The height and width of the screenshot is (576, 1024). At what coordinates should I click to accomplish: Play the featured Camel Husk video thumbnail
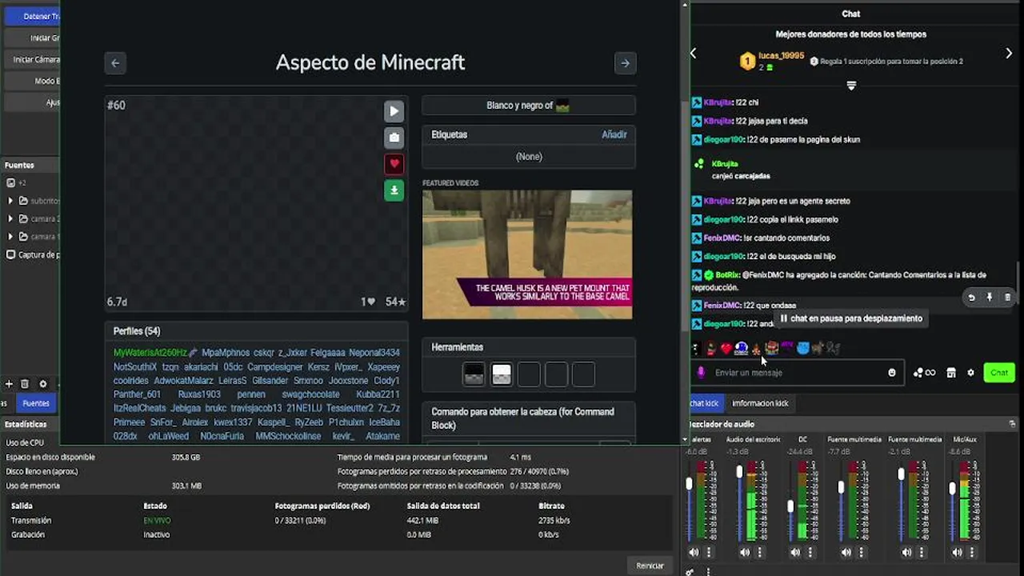[x=527, y=254]
